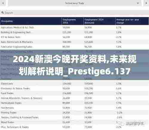Select the Hairdressers row

point(74,108)
